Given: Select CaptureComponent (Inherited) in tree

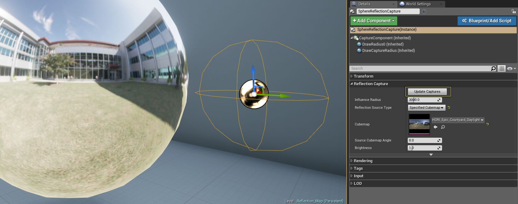Looking at the screenshot, I should tap(385, 38).
